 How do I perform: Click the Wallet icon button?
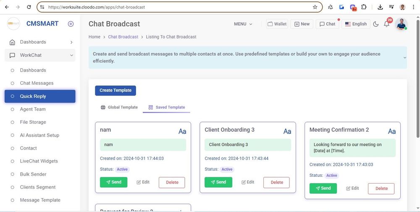[x=277, y=24]
